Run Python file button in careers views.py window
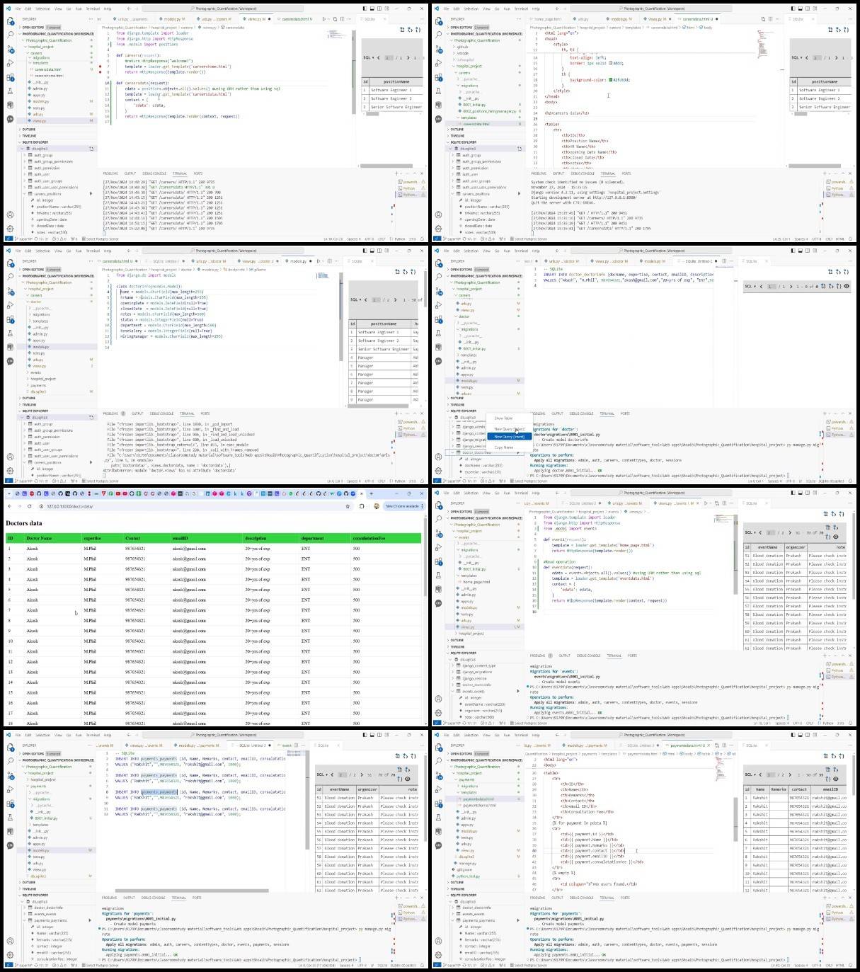The image size is (860, 972). click(323, 19)
